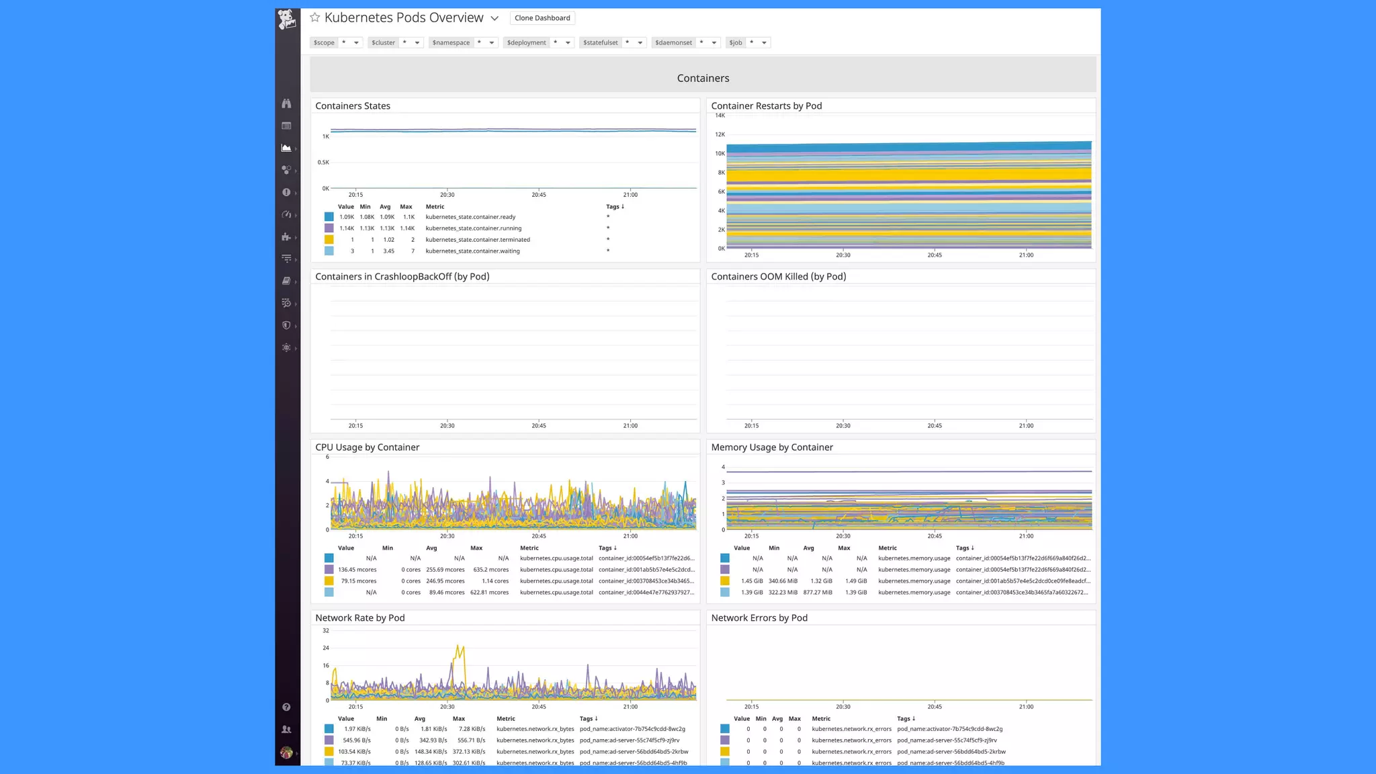Star the Kubernetes Pods Overview dashboard
The width and height of the screenshot is (1376, 774).
coord(314,17)
